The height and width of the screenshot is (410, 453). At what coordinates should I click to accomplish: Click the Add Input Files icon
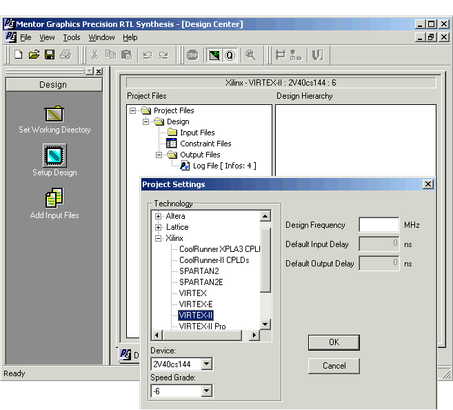click(54, 198)
